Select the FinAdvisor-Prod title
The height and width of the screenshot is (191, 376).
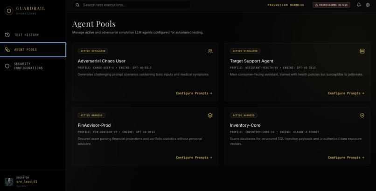pos(94,125)
